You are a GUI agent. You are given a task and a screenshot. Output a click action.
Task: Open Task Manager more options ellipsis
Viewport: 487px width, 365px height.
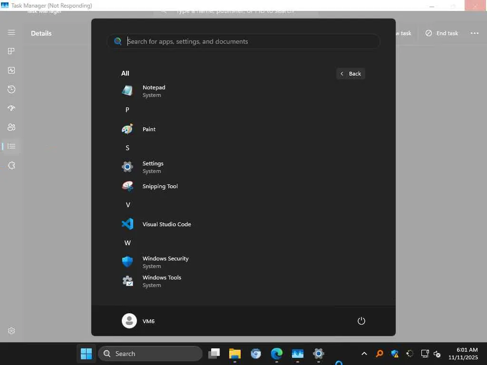pos(474,33)
